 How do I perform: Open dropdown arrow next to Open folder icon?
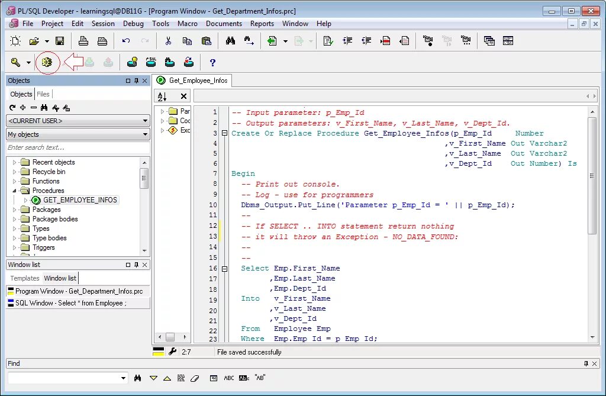coord(46,41)
